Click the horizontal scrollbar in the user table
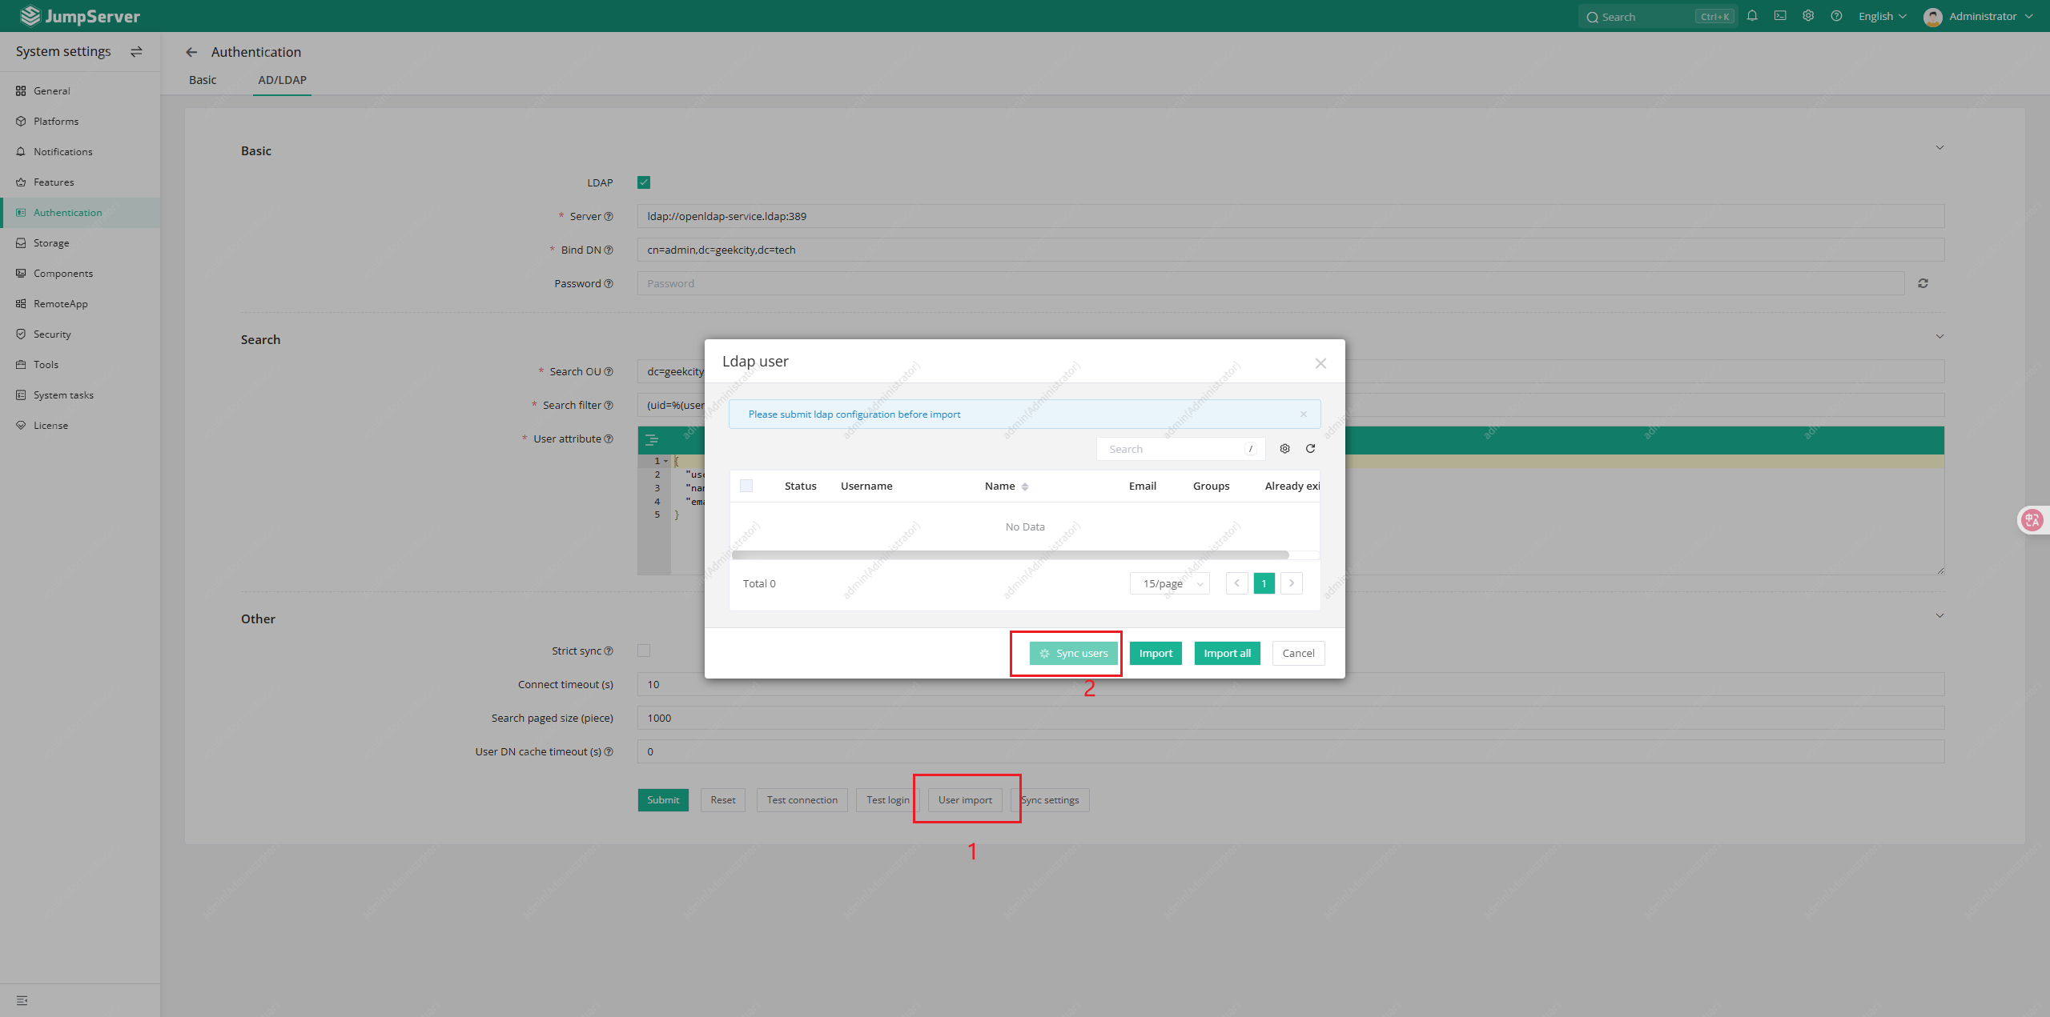 pyautogui.click(x=1009, y=555)
